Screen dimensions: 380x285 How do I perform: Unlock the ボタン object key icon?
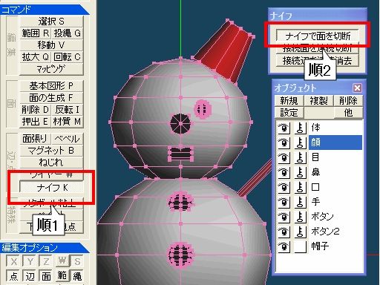tap(301, 217)
